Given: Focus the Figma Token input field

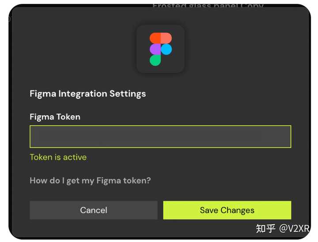Looking at the screenshot, I should (160, 136).
